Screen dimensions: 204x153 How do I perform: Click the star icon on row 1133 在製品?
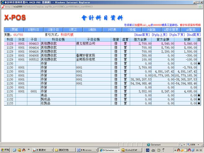[x=199, y=103]
